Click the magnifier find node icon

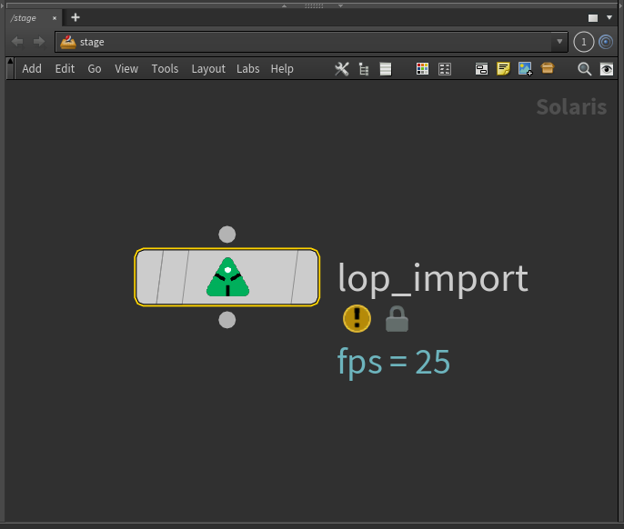pyautogui.click(x=584, y=69)
